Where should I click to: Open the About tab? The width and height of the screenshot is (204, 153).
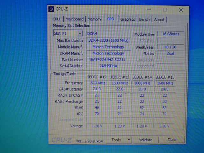(x=159, y=20)
